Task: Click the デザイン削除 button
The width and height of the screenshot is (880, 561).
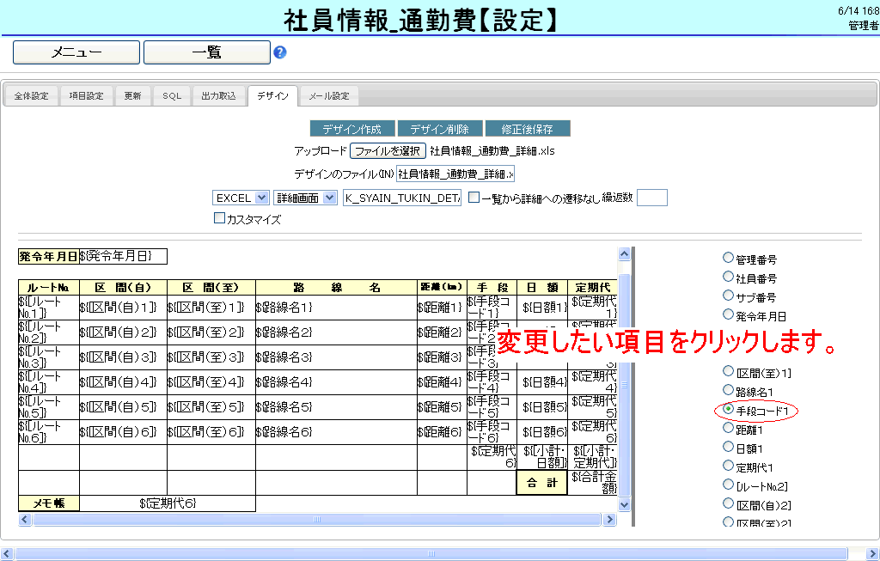Action: 439,129
